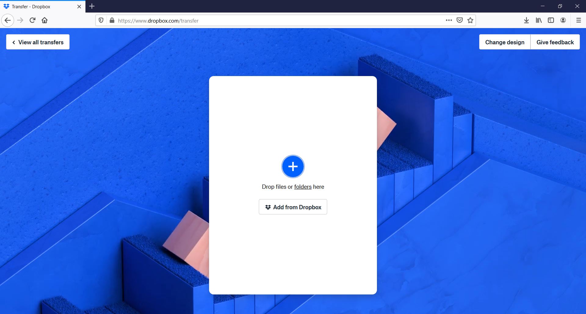Screen dimensions: 586x314
Task: Open Firefox account menu
Action: point(563,20)
